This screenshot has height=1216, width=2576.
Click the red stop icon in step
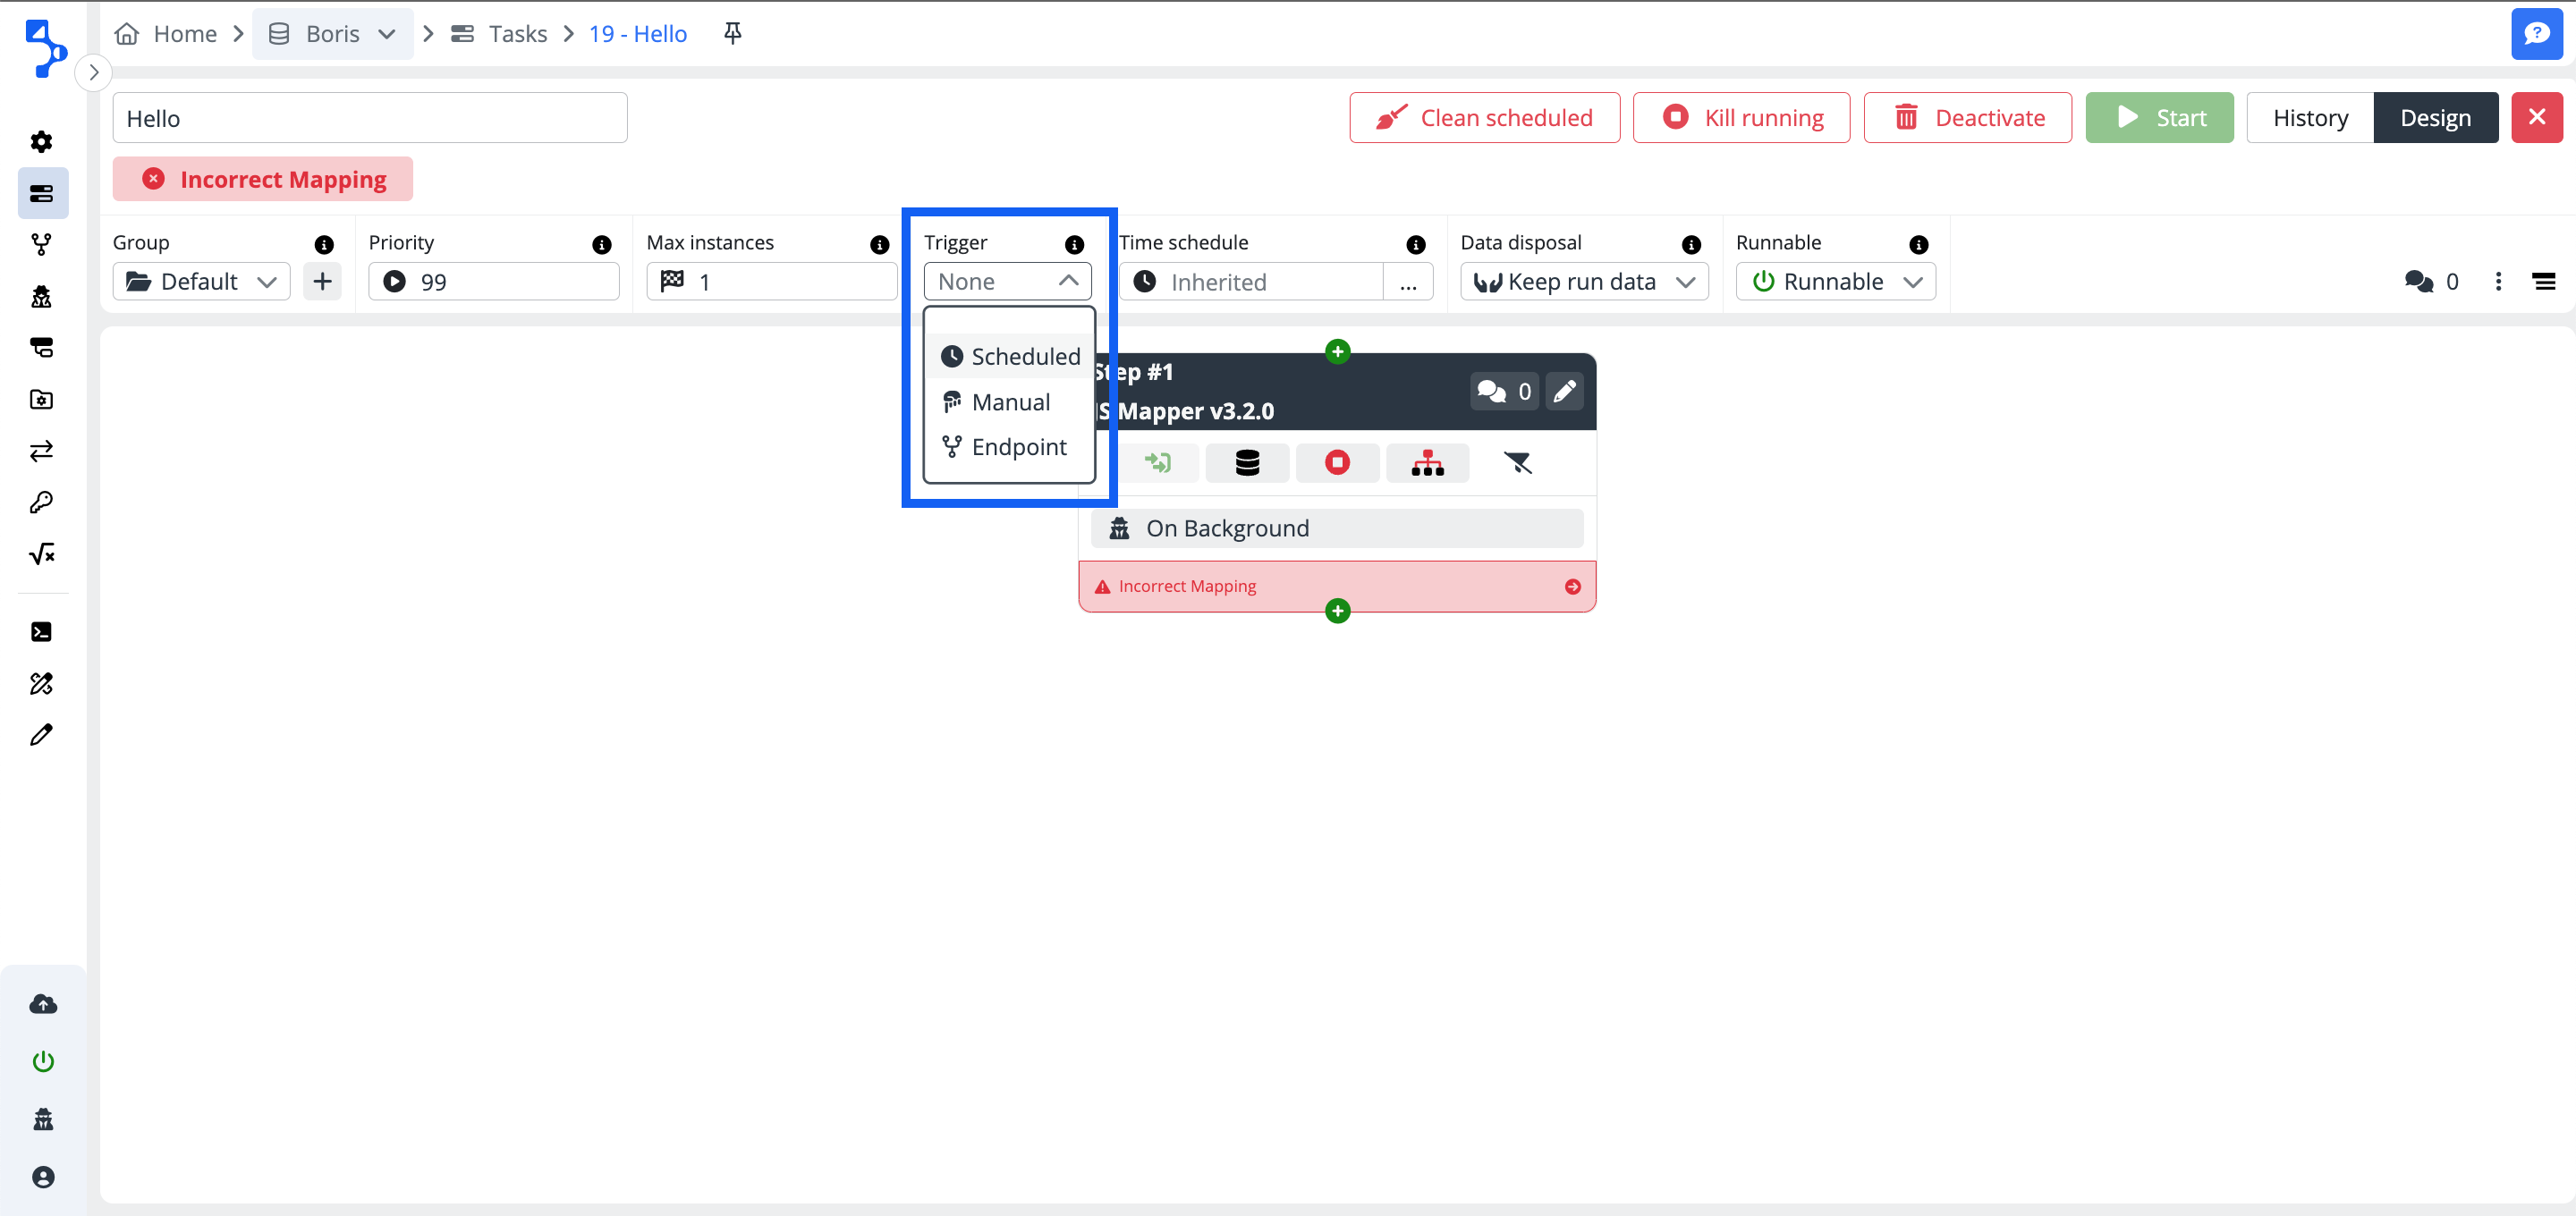(1337, 463)
